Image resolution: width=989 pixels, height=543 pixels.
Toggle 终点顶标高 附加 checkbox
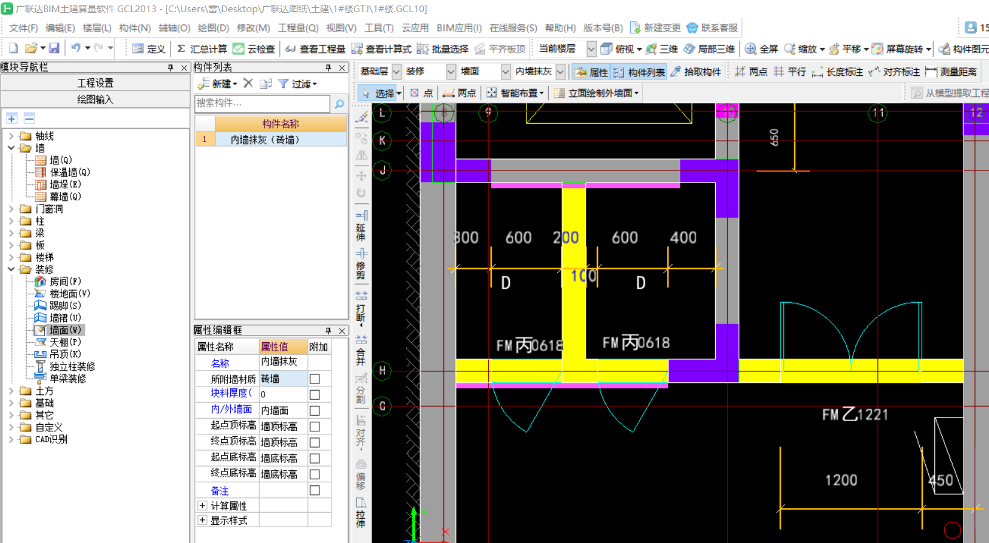click(314, 442)
